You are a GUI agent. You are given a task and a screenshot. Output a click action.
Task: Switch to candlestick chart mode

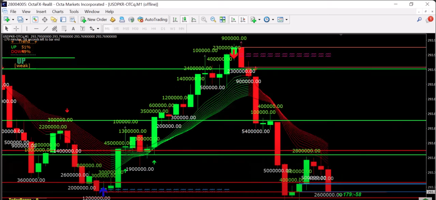click(x=184, y=20)
